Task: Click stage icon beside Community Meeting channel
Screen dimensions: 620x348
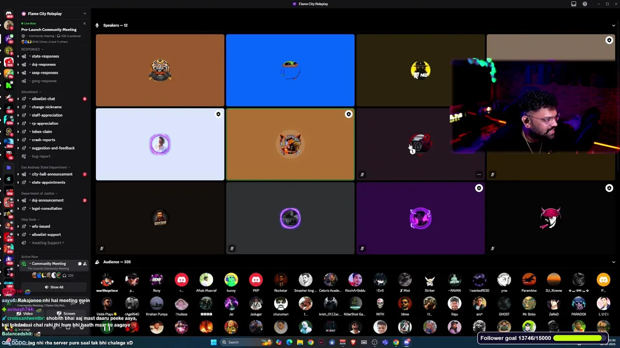Action: [x=24, y=263]
